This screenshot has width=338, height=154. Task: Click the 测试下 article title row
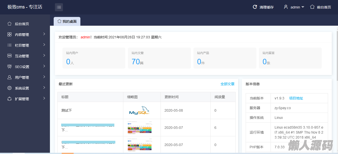(x=67, y=110)
